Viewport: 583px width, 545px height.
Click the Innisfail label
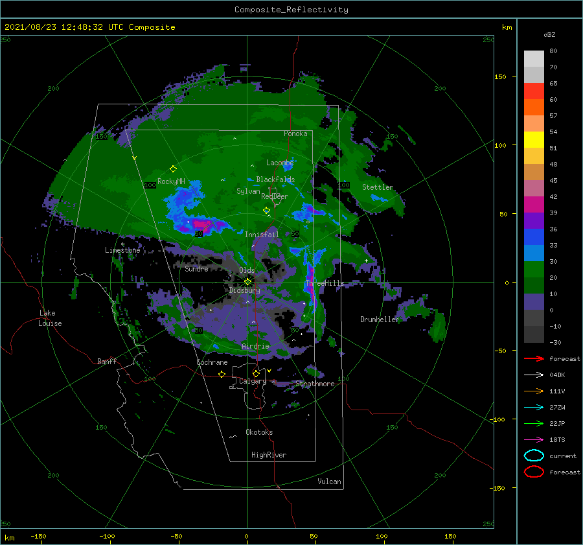point(262,235)
